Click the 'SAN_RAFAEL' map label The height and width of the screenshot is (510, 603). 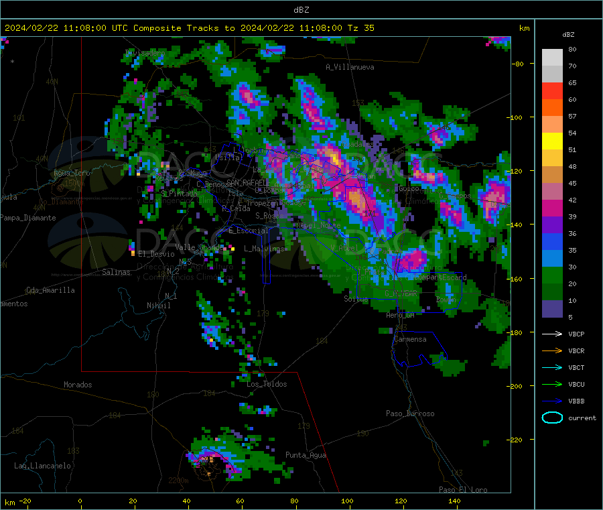pos(247,182)
